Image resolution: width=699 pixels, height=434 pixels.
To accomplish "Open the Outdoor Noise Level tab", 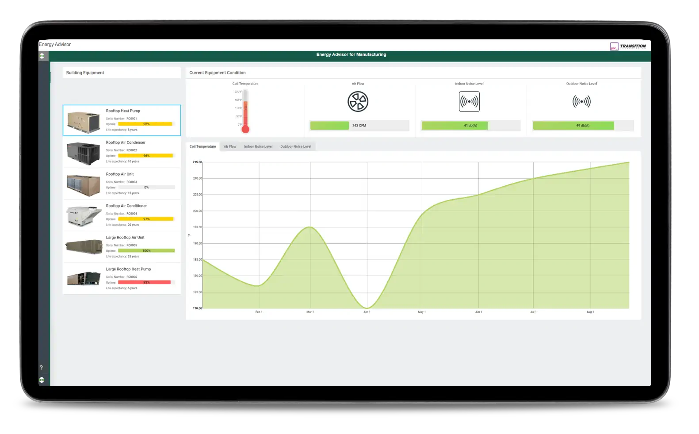I will point(296,146).
